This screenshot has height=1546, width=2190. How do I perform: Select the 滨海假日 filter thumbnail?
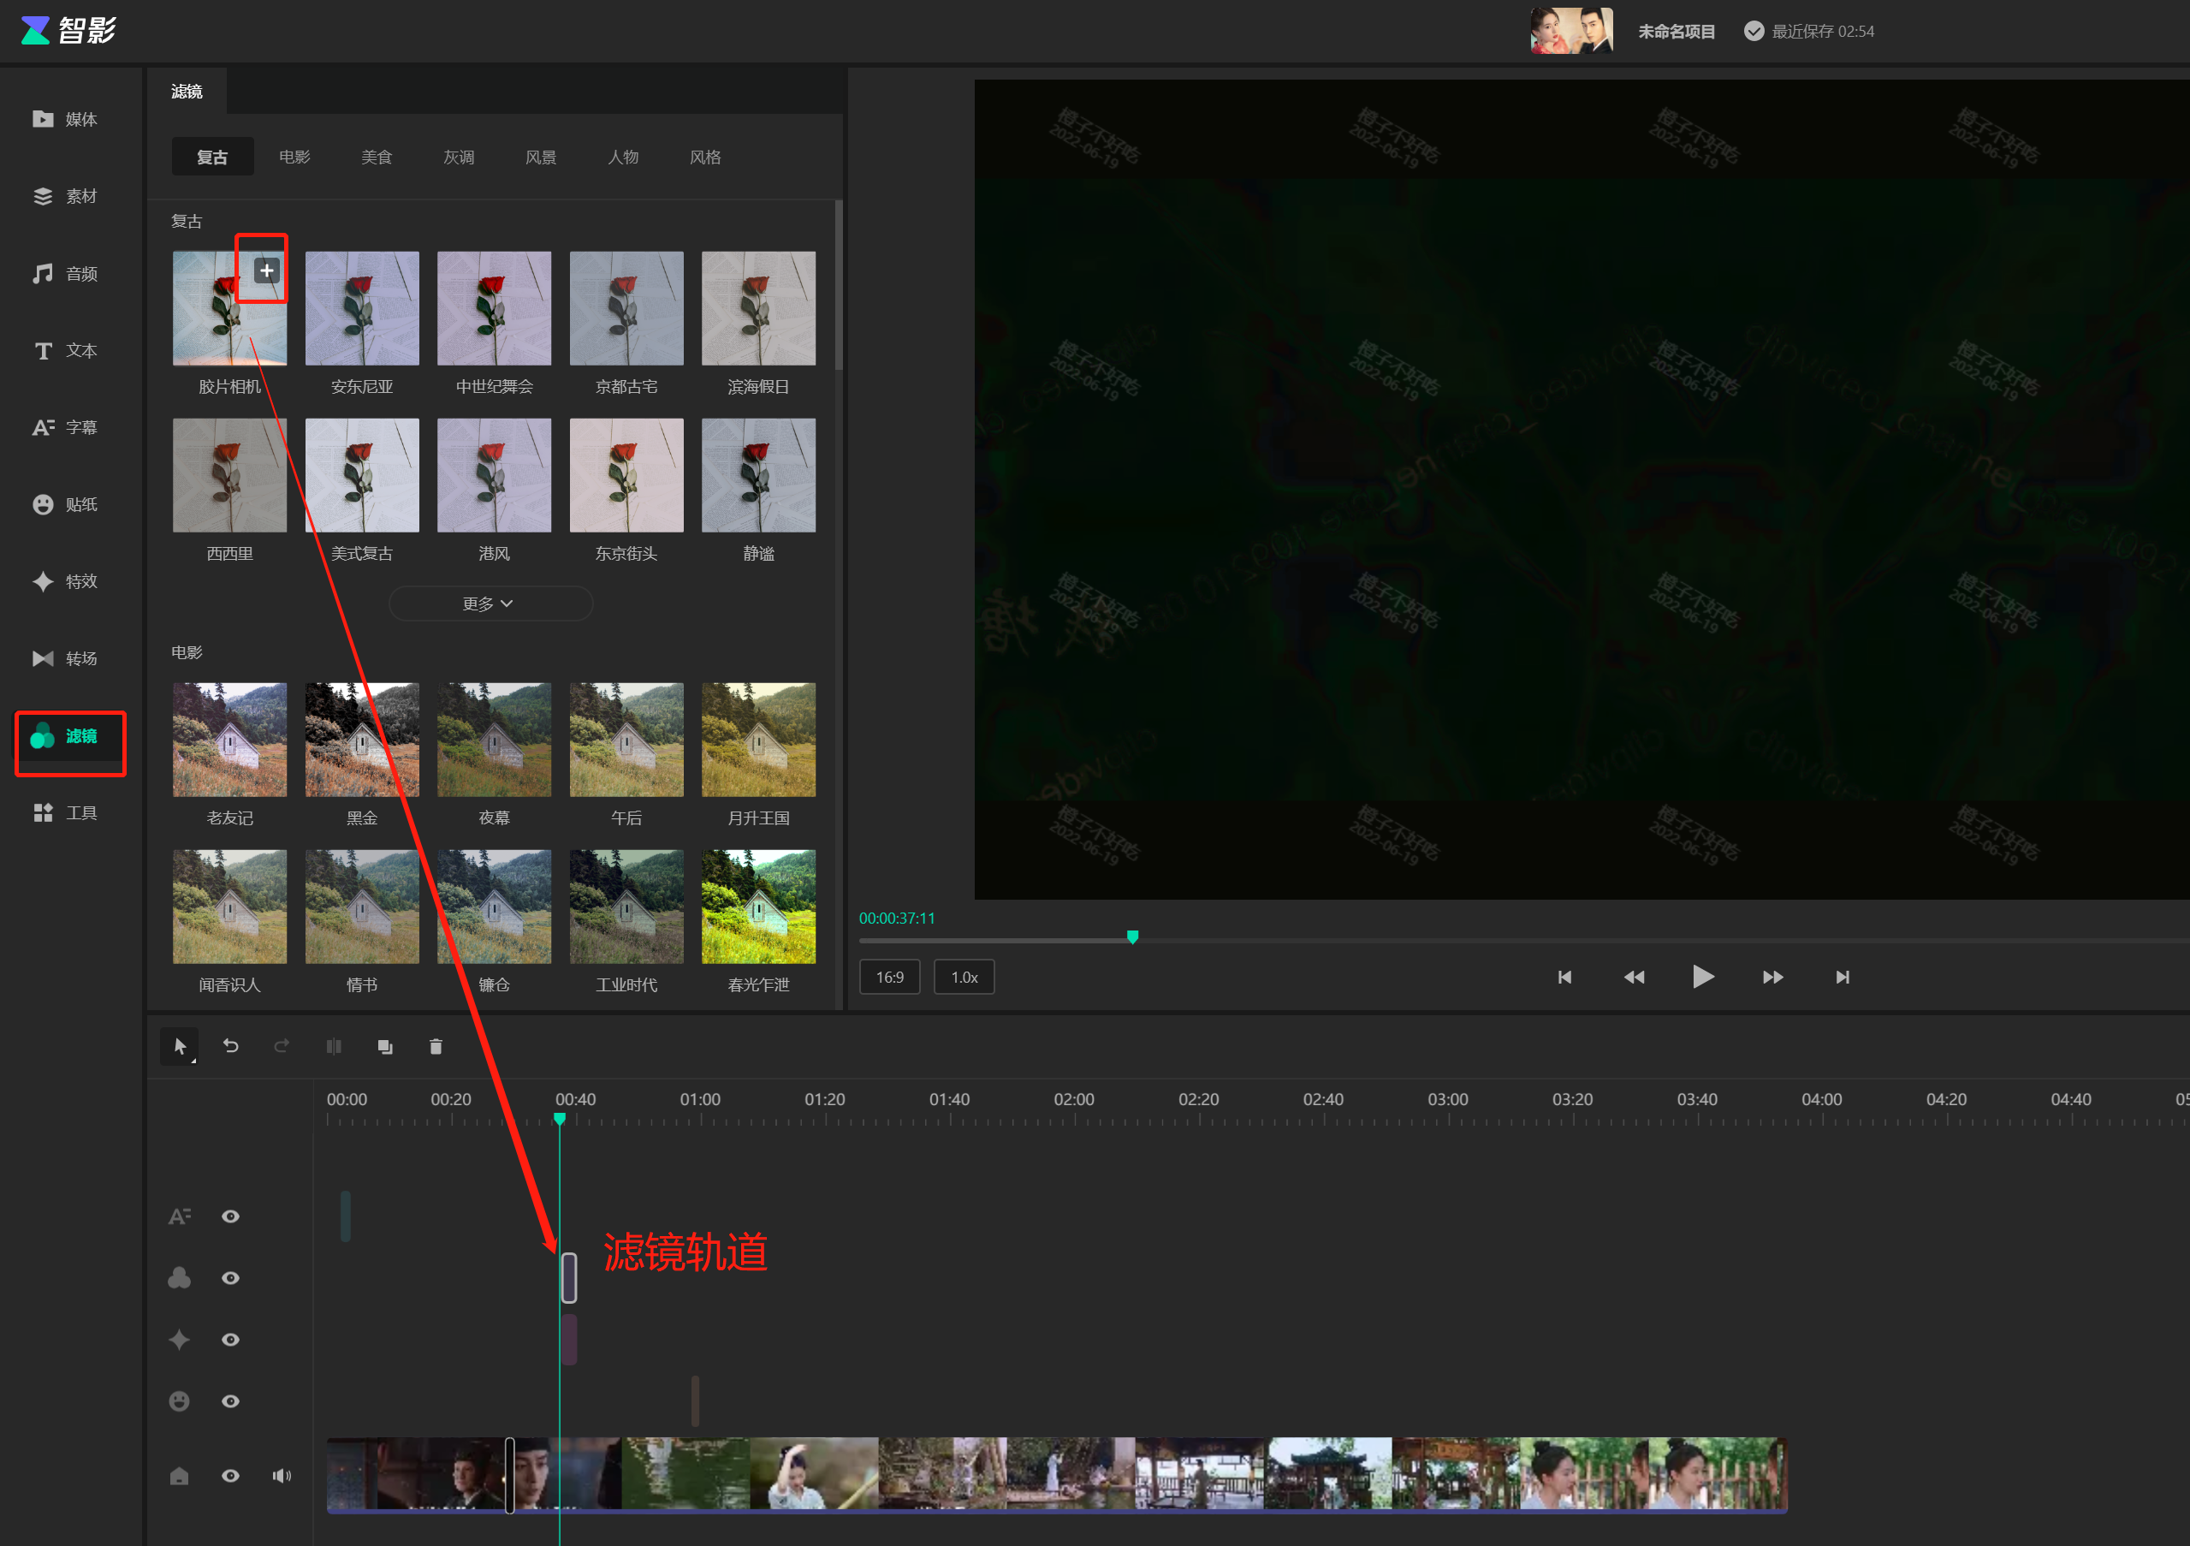pos(758,308)
